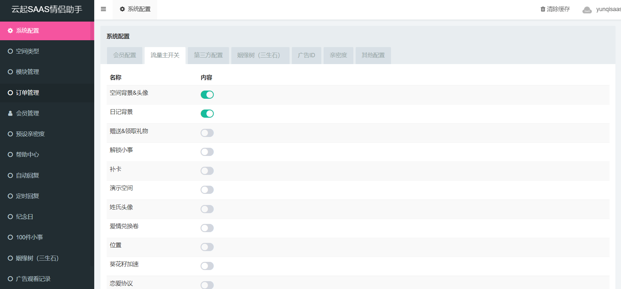This screenshot has height=289, width=621.
Task: Click circle icon beside 帮助中心
Action: (x=10, y=154)
